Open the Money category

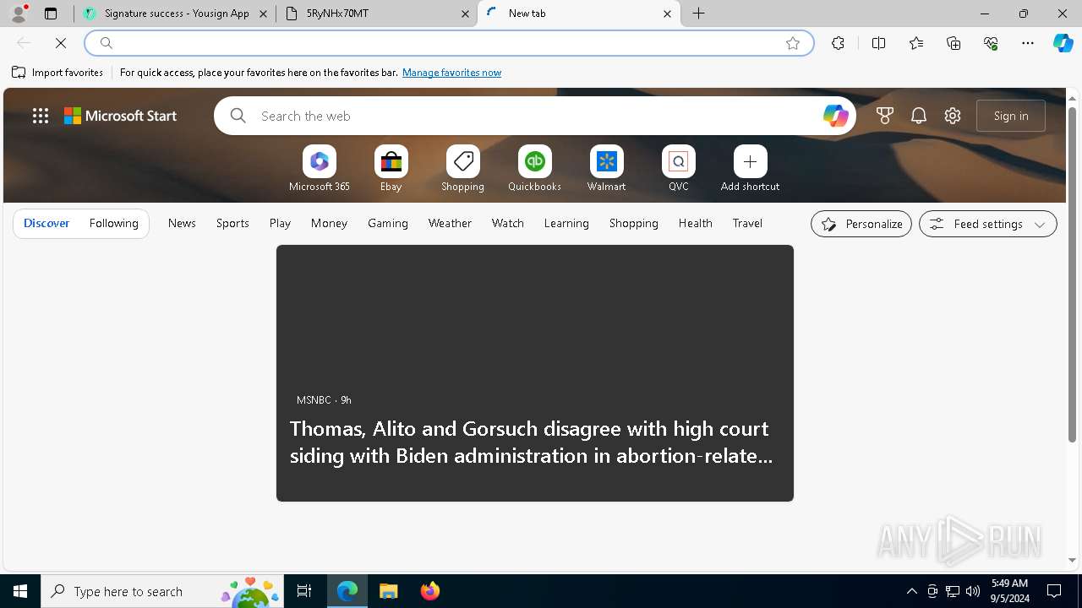pos(329,223)
